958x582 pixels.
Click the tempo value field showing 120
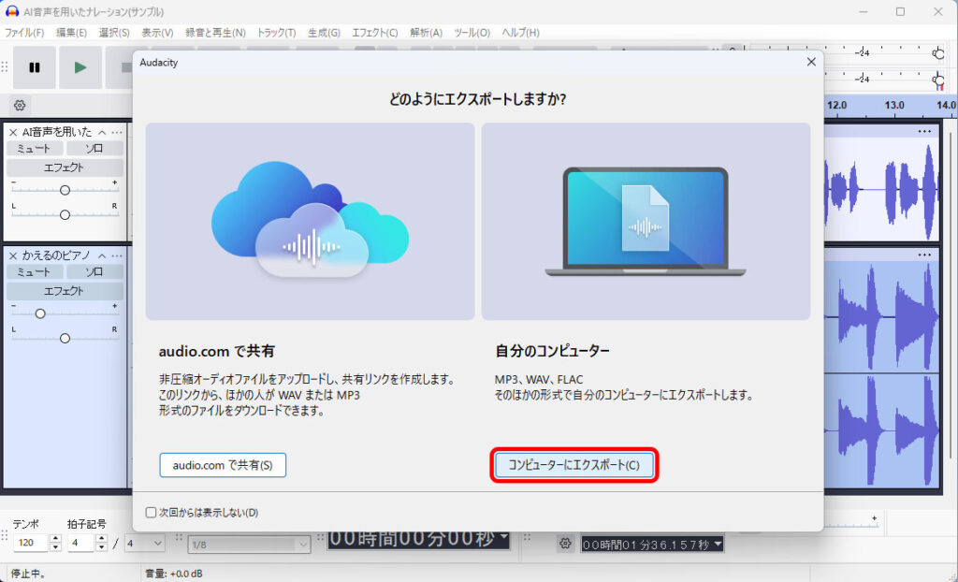click(x=31, y=543)
